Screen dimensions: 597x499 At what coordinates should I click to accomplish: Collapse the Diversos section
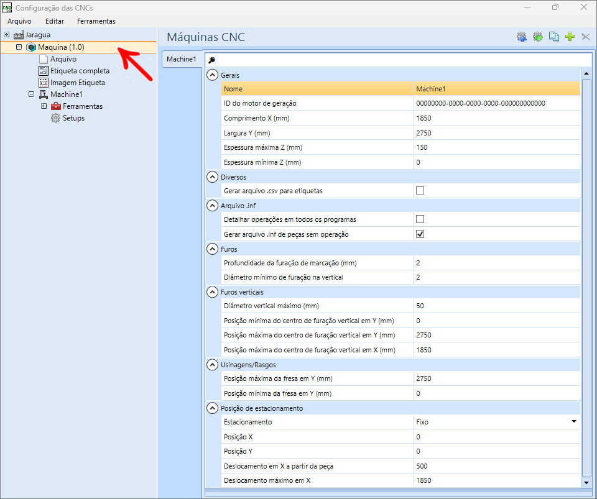click(212, 177)
